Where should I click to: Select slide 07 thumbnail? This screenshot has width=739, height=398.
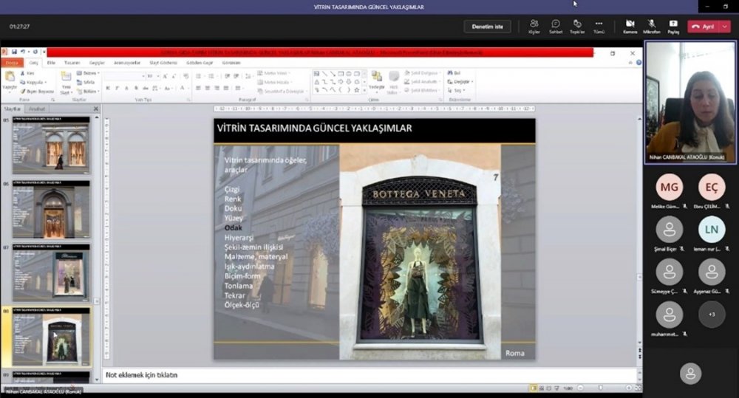click(51, 272)
